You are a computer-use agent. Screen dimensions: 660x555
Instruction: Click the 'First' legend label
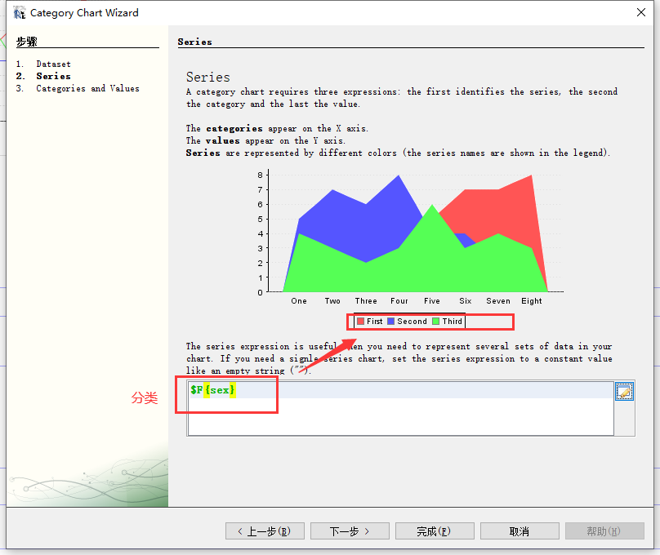coord(374,322)
